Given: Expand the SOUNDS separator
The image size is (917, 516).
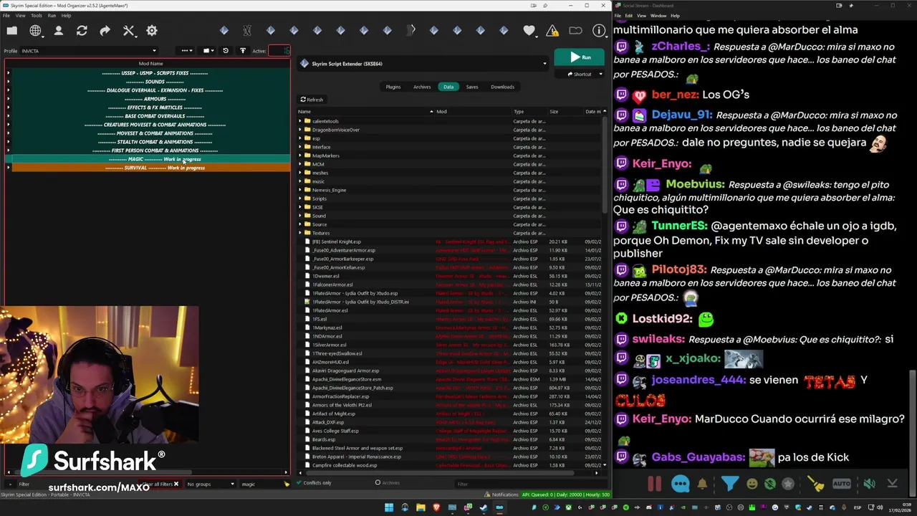Looking at the screenshot, I should 8,82.
